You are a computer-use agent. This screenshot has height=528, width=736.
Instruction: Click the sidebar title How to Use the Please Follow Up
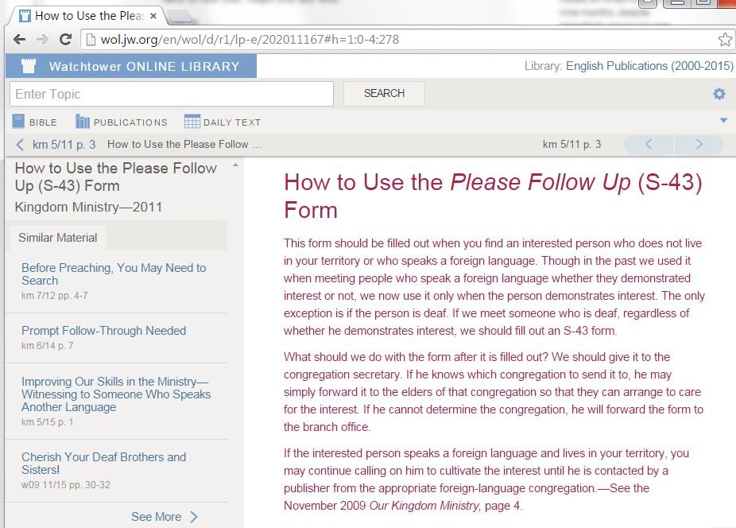[115, 177]
